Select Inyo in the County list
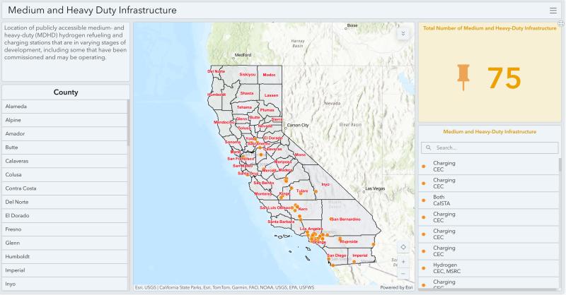Image resolution: width=566 pixels, height=295 pixels. click(65, 284)
